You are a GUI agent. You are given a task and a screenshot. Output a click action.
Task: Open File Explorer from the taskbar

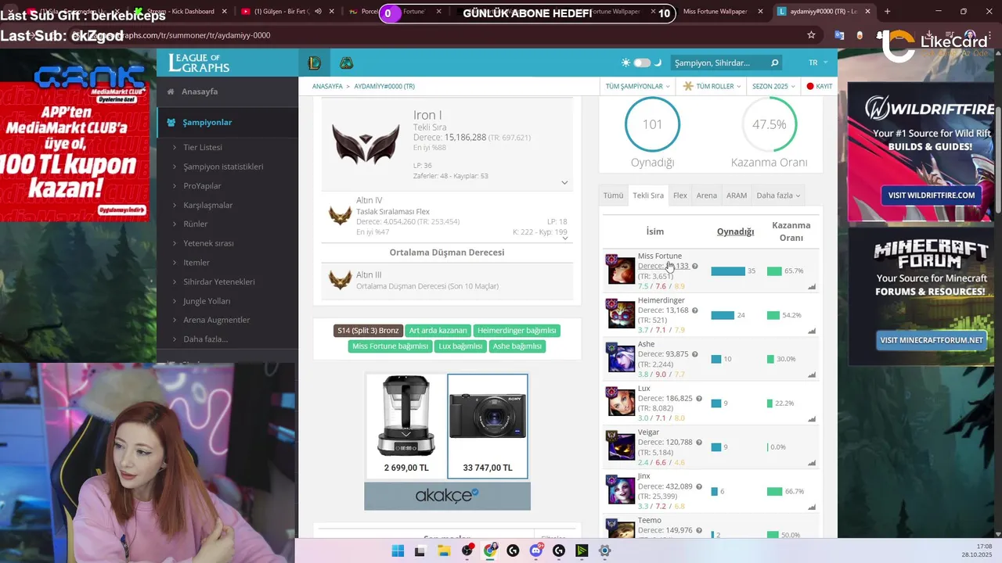coord(444,551)
